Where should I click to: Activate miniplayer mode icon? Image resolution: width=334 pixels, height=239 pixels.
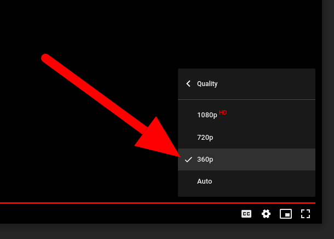[286, 214]
